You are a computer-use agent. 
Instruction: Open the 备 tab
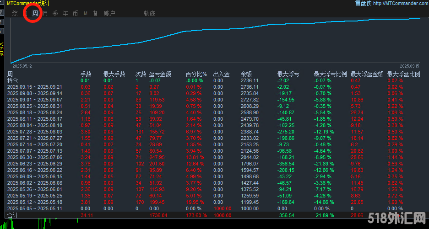(95, 13)
